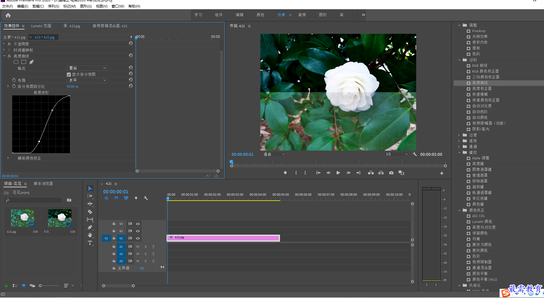544x298 pixels.
Task: Toggle animation stopwatch for 布局
Action: click(14, 80)
